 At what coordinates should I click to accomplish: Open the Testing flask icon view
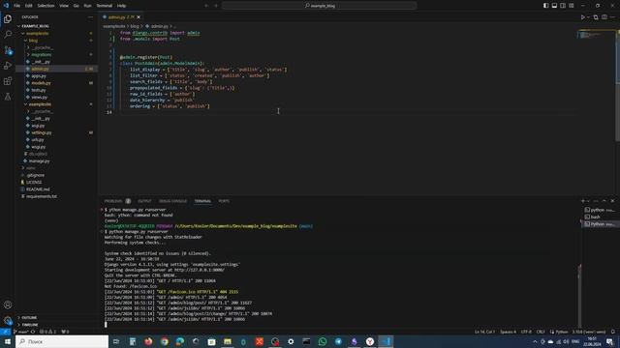pyautogui.click(x=8, y=97)
